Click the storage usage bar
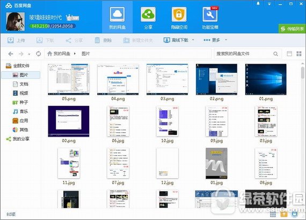The width and height of the screenshot is (306, 220). pyautogui.click(x=52, y=26)
